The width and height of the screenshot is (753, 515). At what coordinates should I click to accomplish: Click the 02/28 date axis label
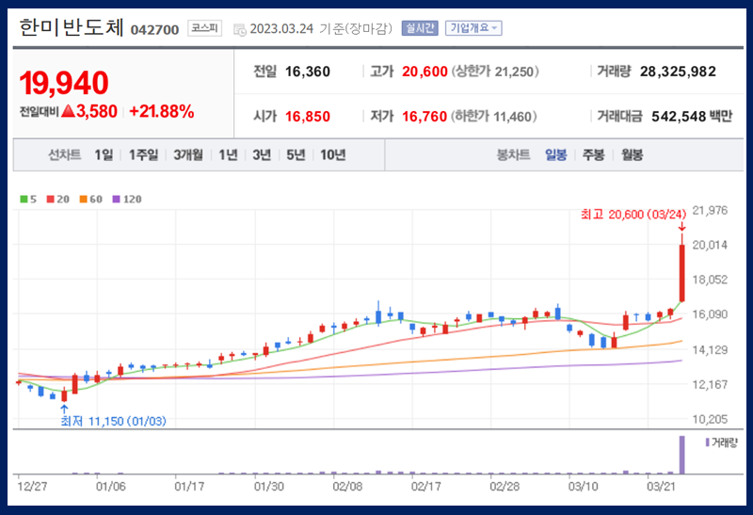[x=505, y=487]
